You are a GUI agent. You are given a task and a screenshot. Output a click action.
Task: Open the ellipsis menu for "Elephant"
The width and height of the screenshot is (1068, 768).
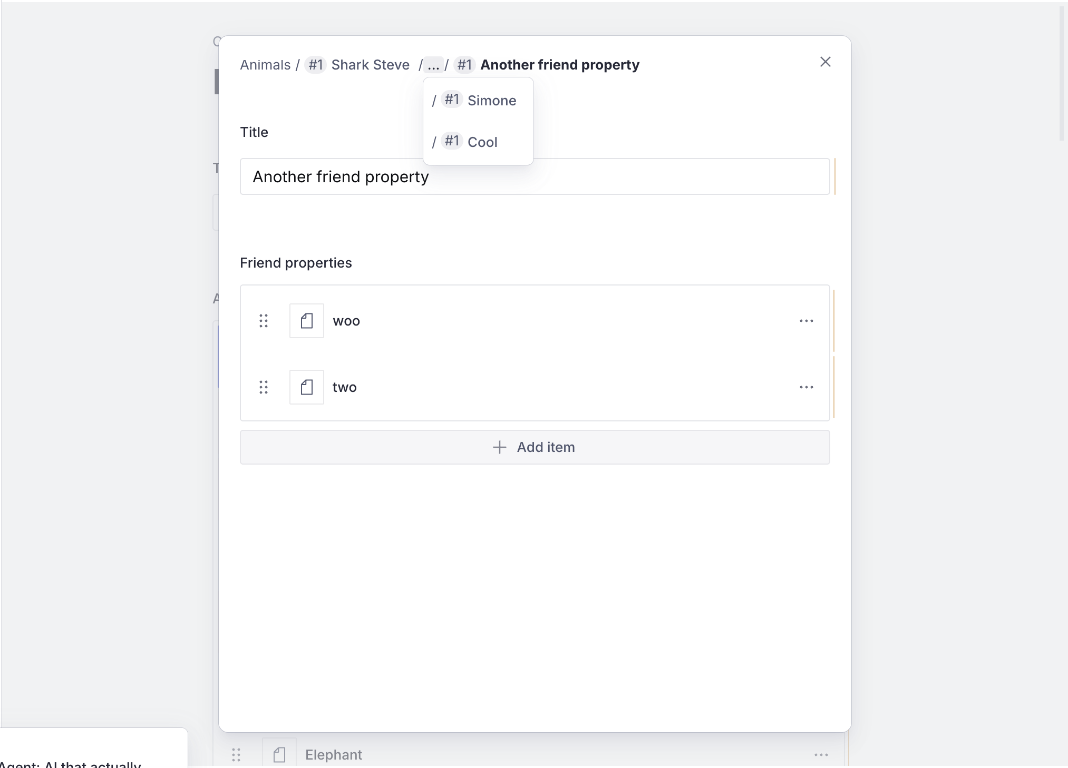[x=821, y=754]
